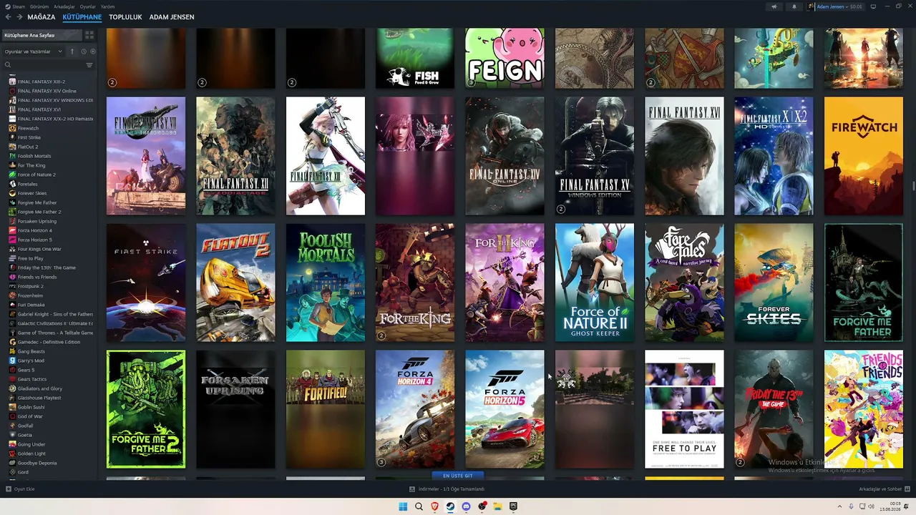Click the sidebar search magnifier icon

[x=8, y=65]
